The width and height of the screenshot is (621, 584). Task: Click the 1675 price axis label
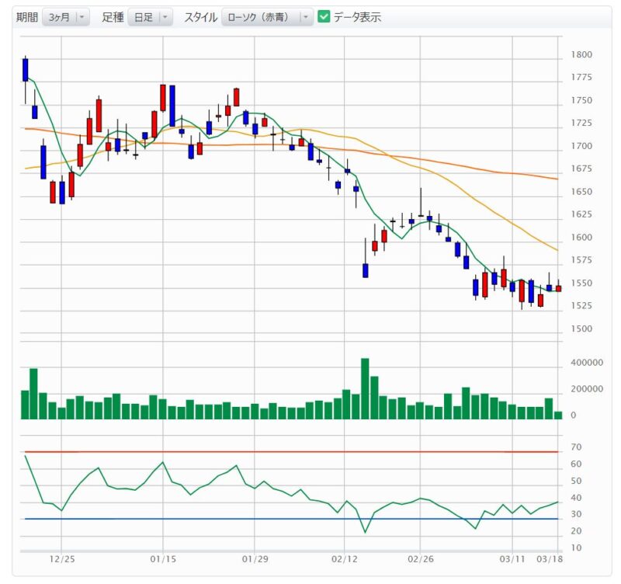(x=581, y=169)
